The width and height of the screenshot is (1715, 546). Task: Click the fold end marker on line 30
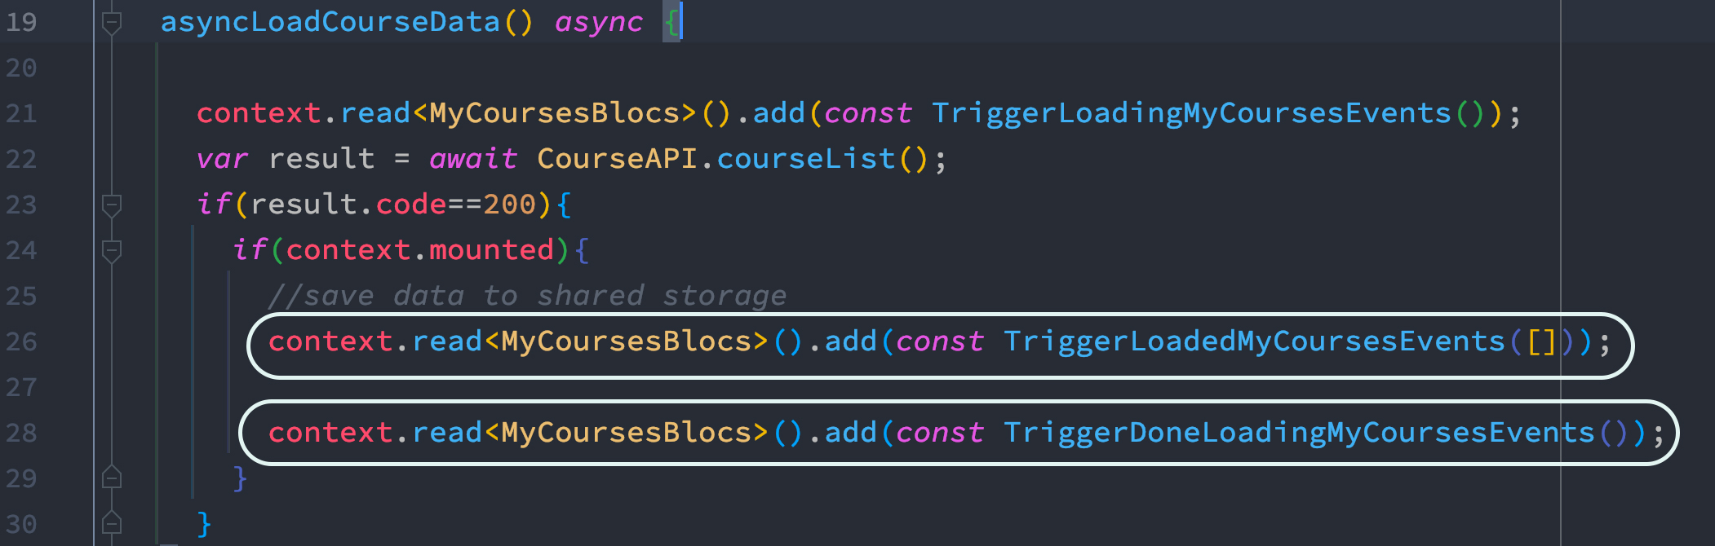[x=112, y=522]
